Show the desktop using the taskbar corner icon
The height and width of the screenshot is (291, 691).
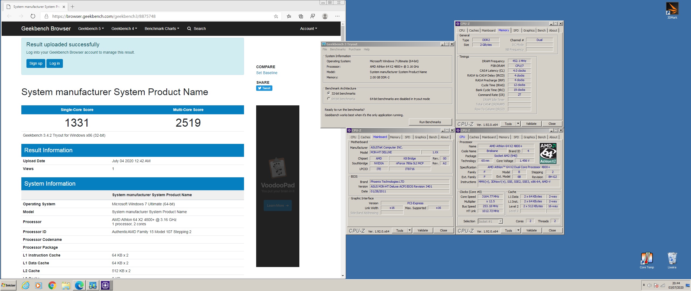(688, 285)
